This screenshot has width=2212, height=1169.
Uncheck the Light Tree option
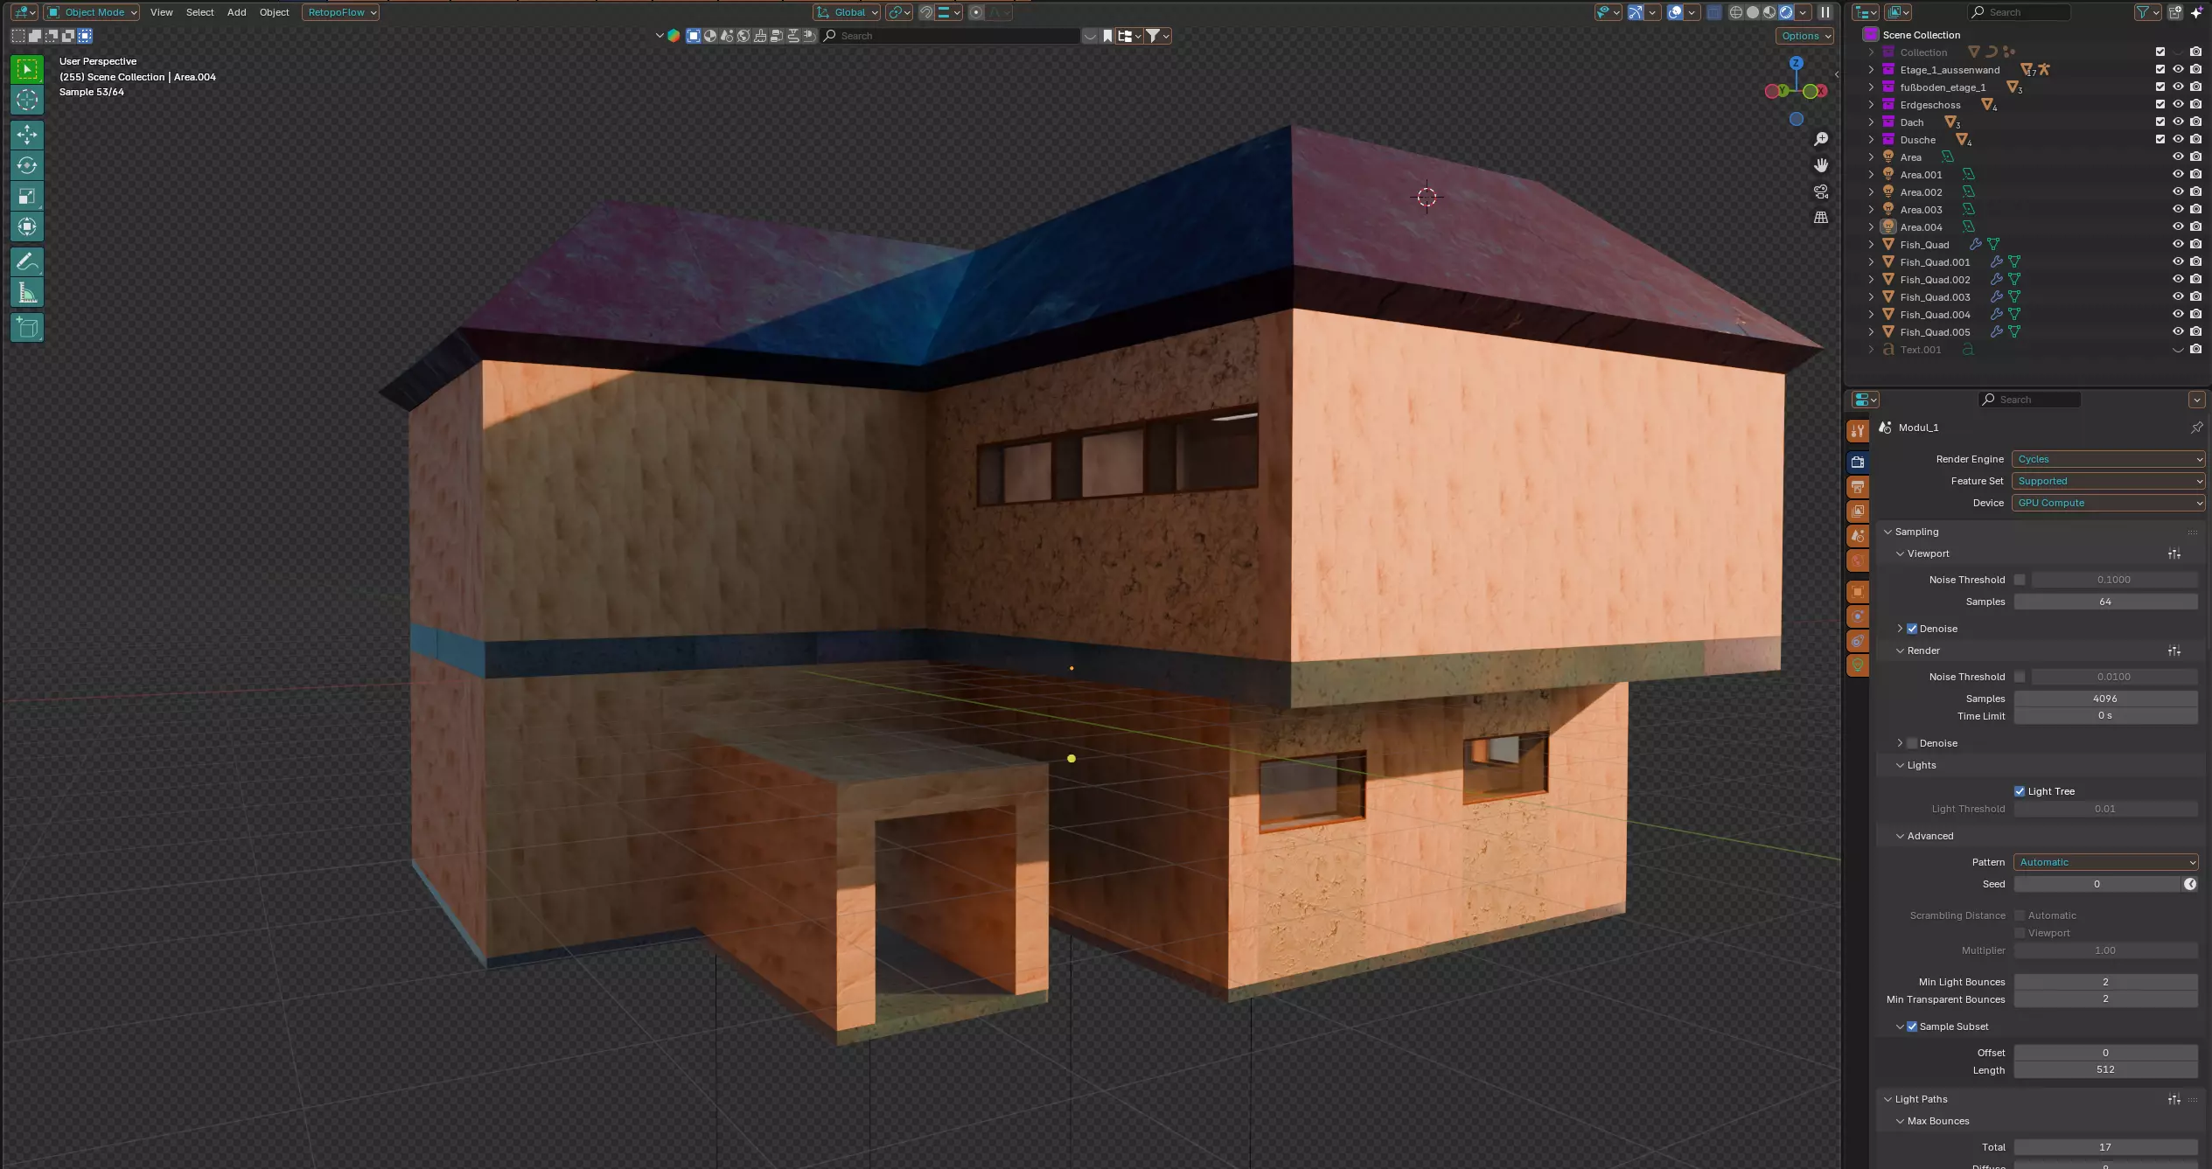[2020, 791]
